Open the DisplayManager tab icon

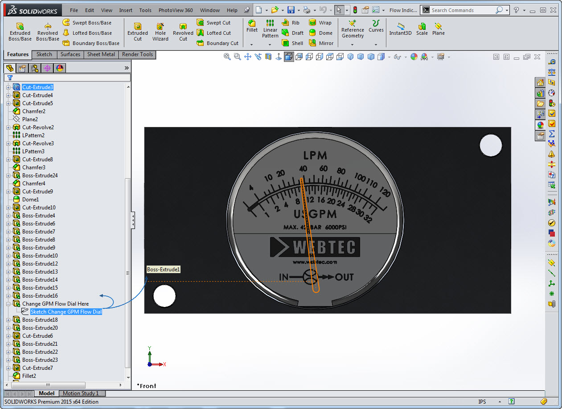[x=60, y=68]
